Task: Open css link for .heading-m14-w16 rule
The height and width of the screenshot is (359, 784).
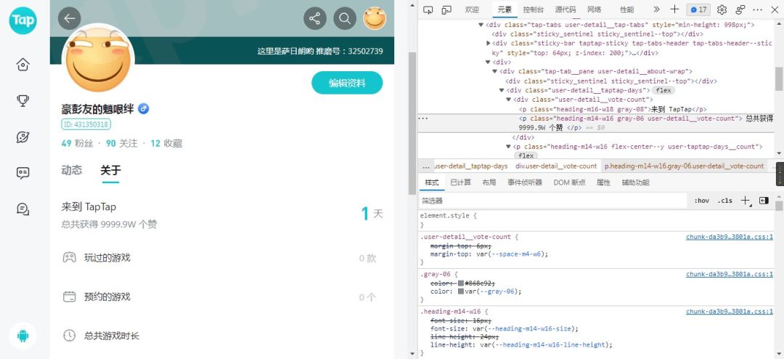Action: tap(730, 312)
